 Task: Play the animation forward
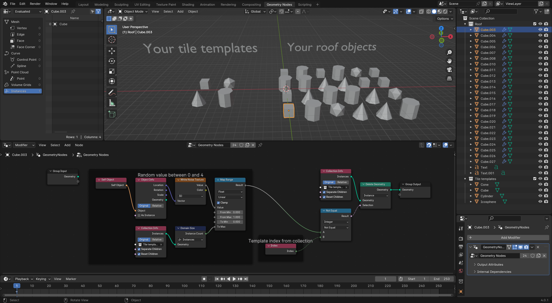coord(234,279)
